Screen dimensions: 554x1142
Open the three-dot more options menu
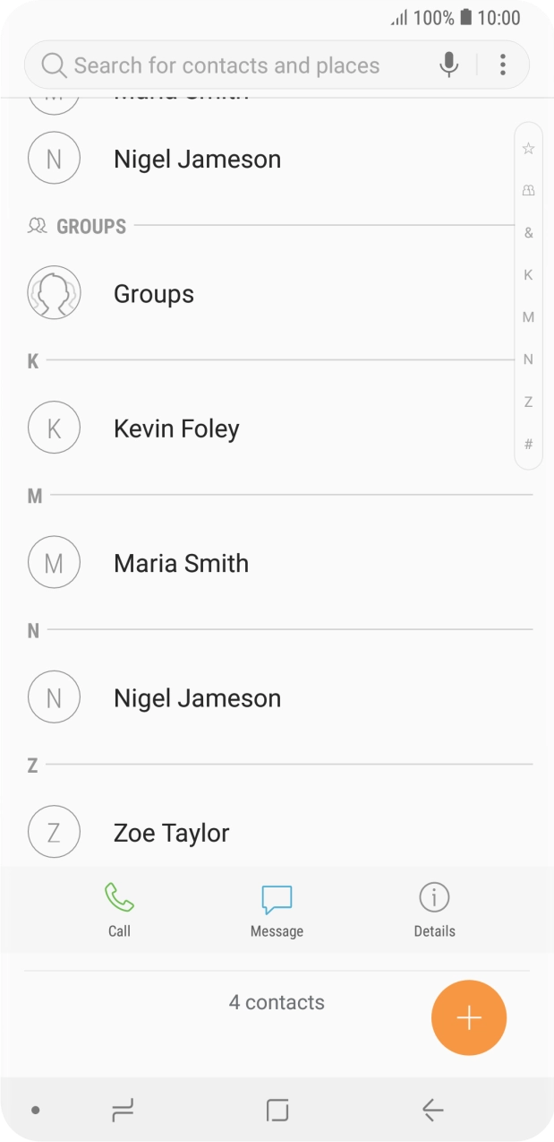pyautogui.click(x=503, y=65)
